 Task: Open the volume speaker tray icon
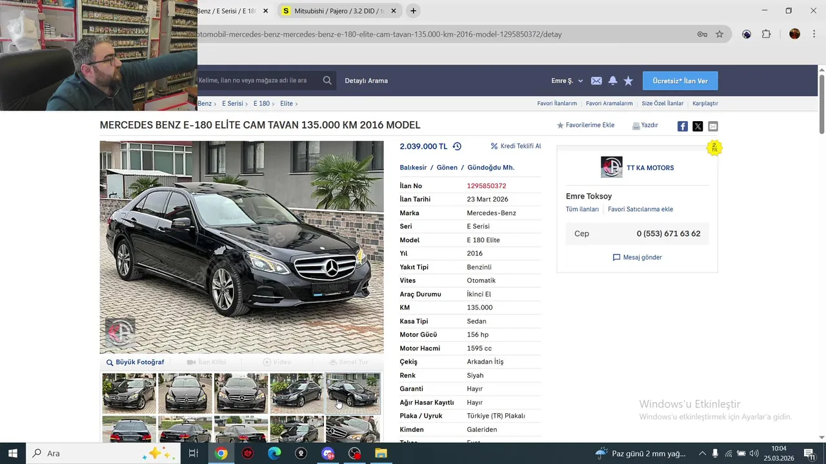point(754,453)
